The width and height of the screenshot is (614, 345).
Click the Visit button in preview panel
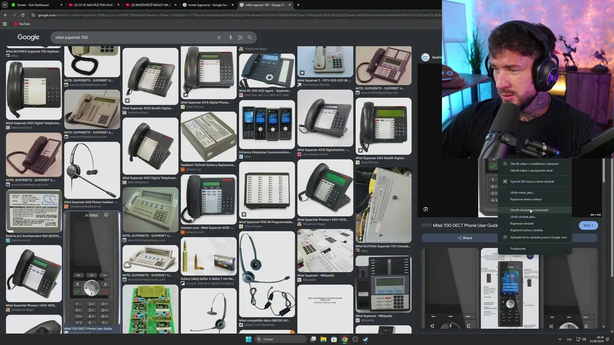coord(588,226)
